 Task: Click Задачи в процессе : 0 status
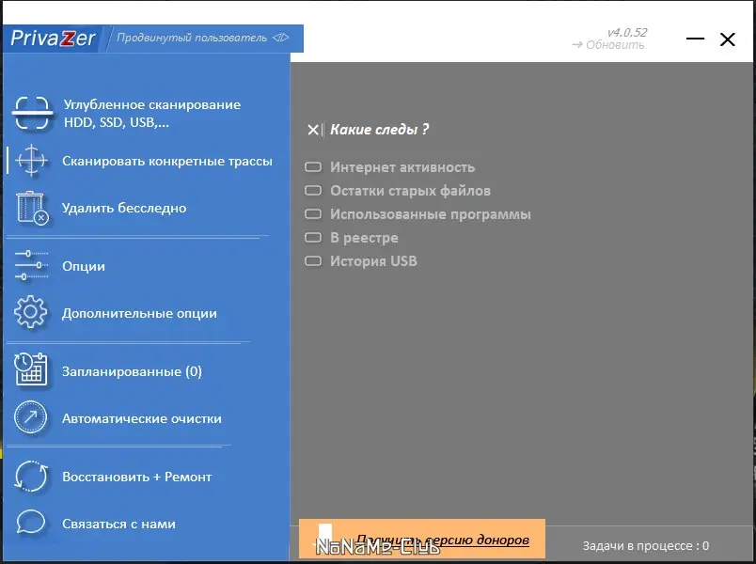pos(646,546)
